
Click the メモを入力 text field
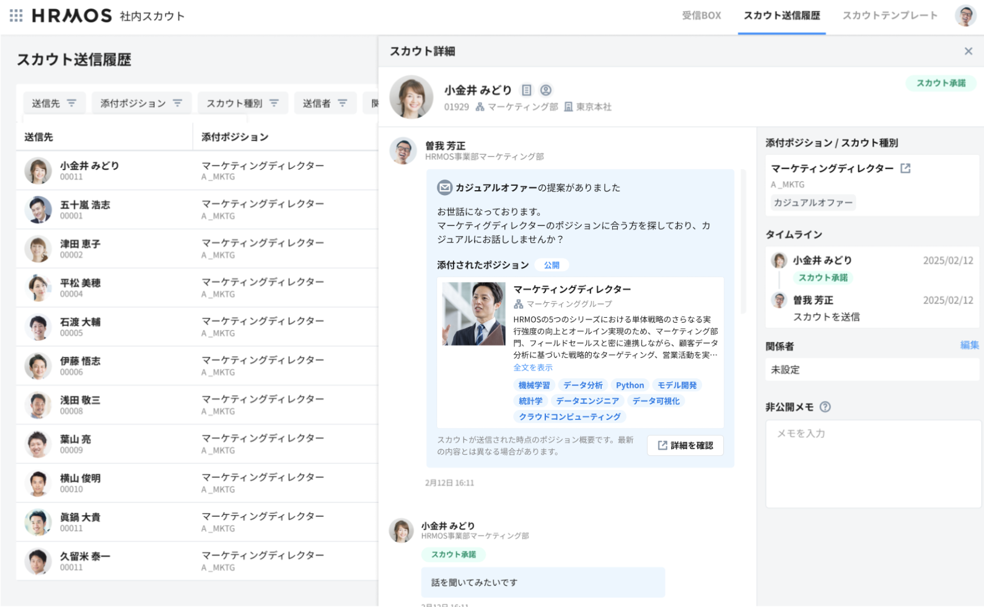872,463
